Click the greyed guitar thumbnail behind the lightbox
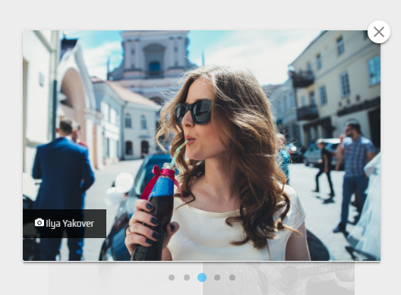This screenshot has width=401, height=295. click(279, 278)
